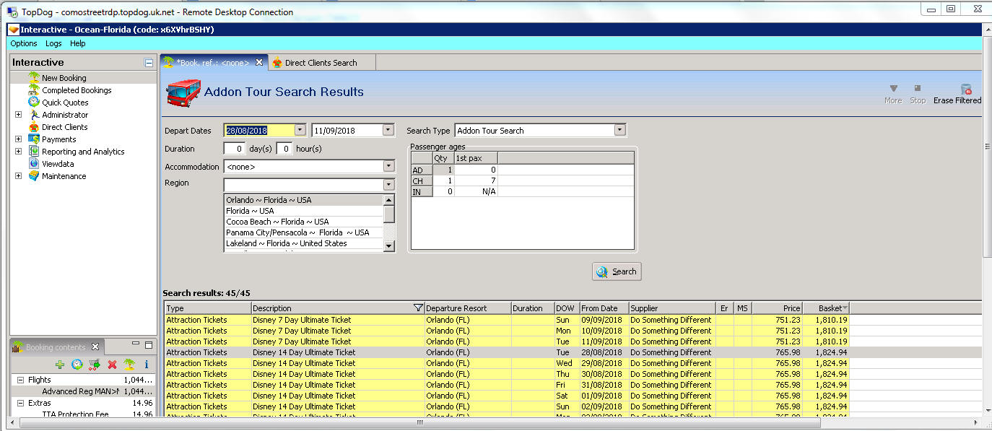Click the blue info icon in Booking contents
Screen dimensions: 992x431
point(147,365)
